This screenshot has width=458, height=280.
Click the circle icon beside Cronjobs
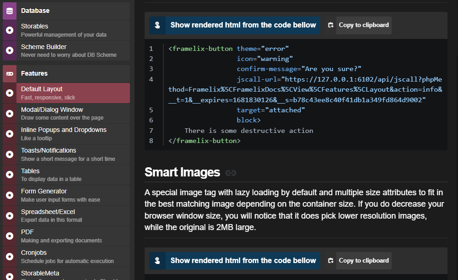pyautogui.click(x=10, y=257)
